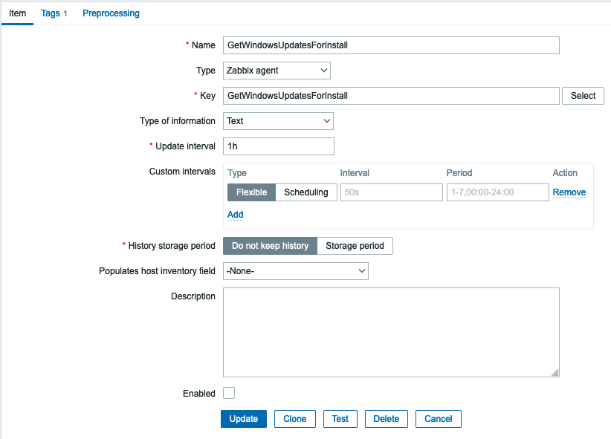
Task: Open the Preprocessing tab
Action: (x=111, y=13)
